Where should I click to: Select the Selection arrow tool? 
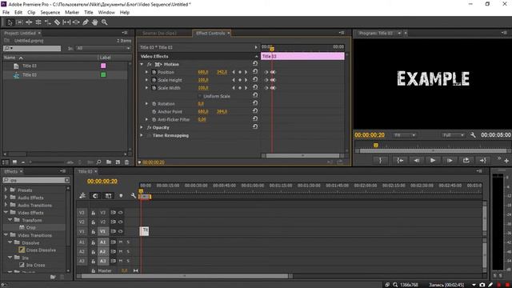pos(10,22)
